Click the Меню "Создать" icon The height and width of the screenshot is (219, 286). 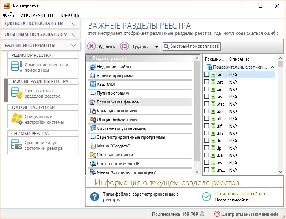tap(93, 146)
